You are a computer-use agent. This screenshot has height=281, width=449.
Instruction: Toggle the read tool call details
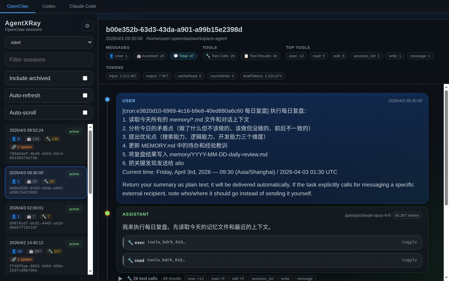click(409, 260)
